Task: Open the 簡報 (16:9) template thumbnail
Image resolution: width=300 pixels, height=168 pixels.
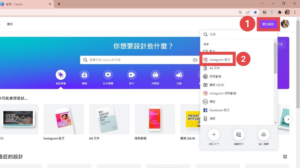Action: pyautogui.click(x=190, y=119)
